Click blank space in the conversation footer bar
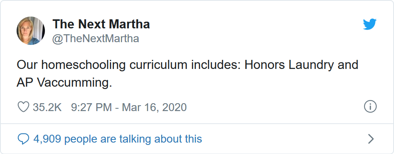Screen dimensions: 394x154 point(284,139)
